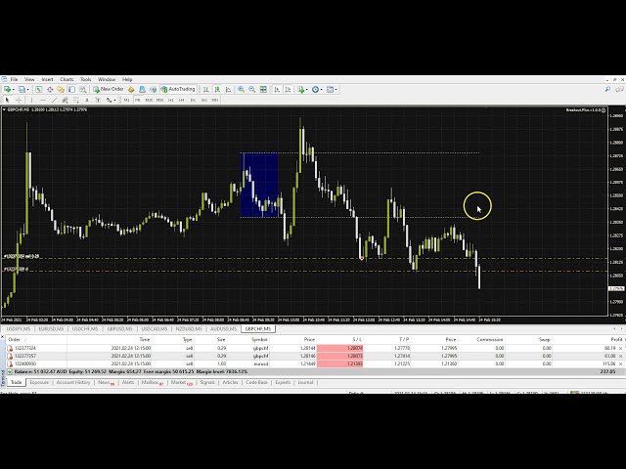Toggle the AutoTrading button
Screen dimensions: 626x469
point(181,89)
